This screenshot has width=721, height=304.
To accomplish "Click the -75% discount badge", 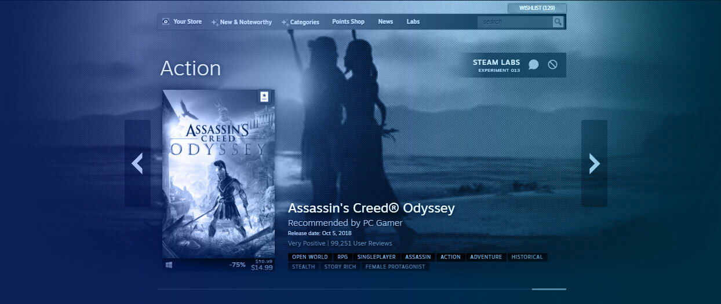I will point(237,265).
